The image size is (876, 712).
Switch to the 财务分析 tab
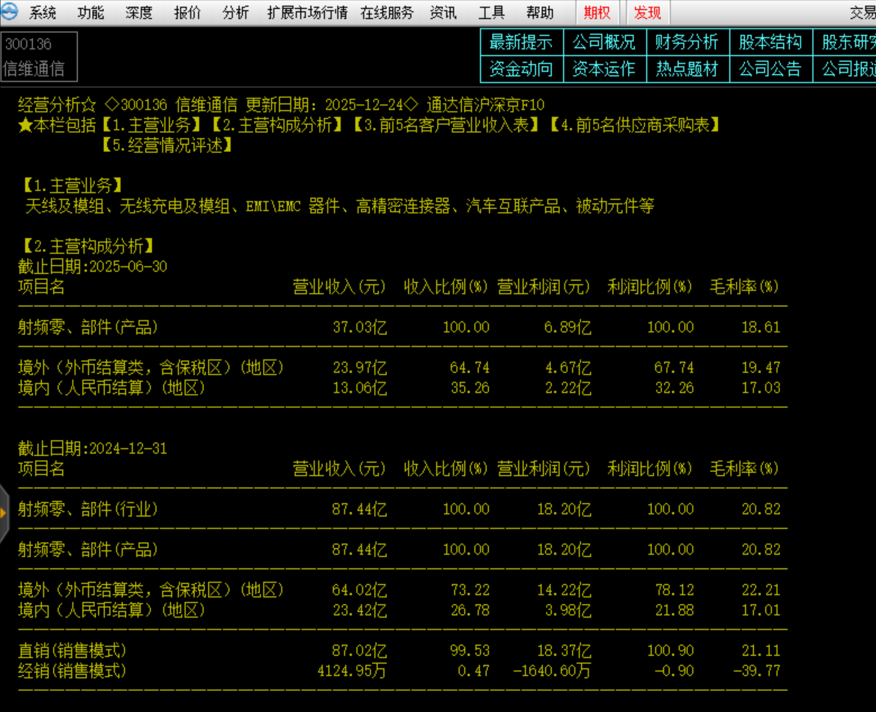687,42
